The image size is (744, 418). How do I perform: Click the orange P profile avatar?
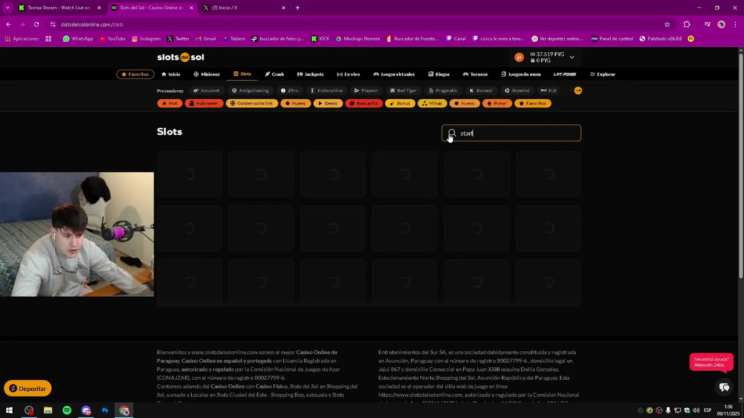coord(519,57)
